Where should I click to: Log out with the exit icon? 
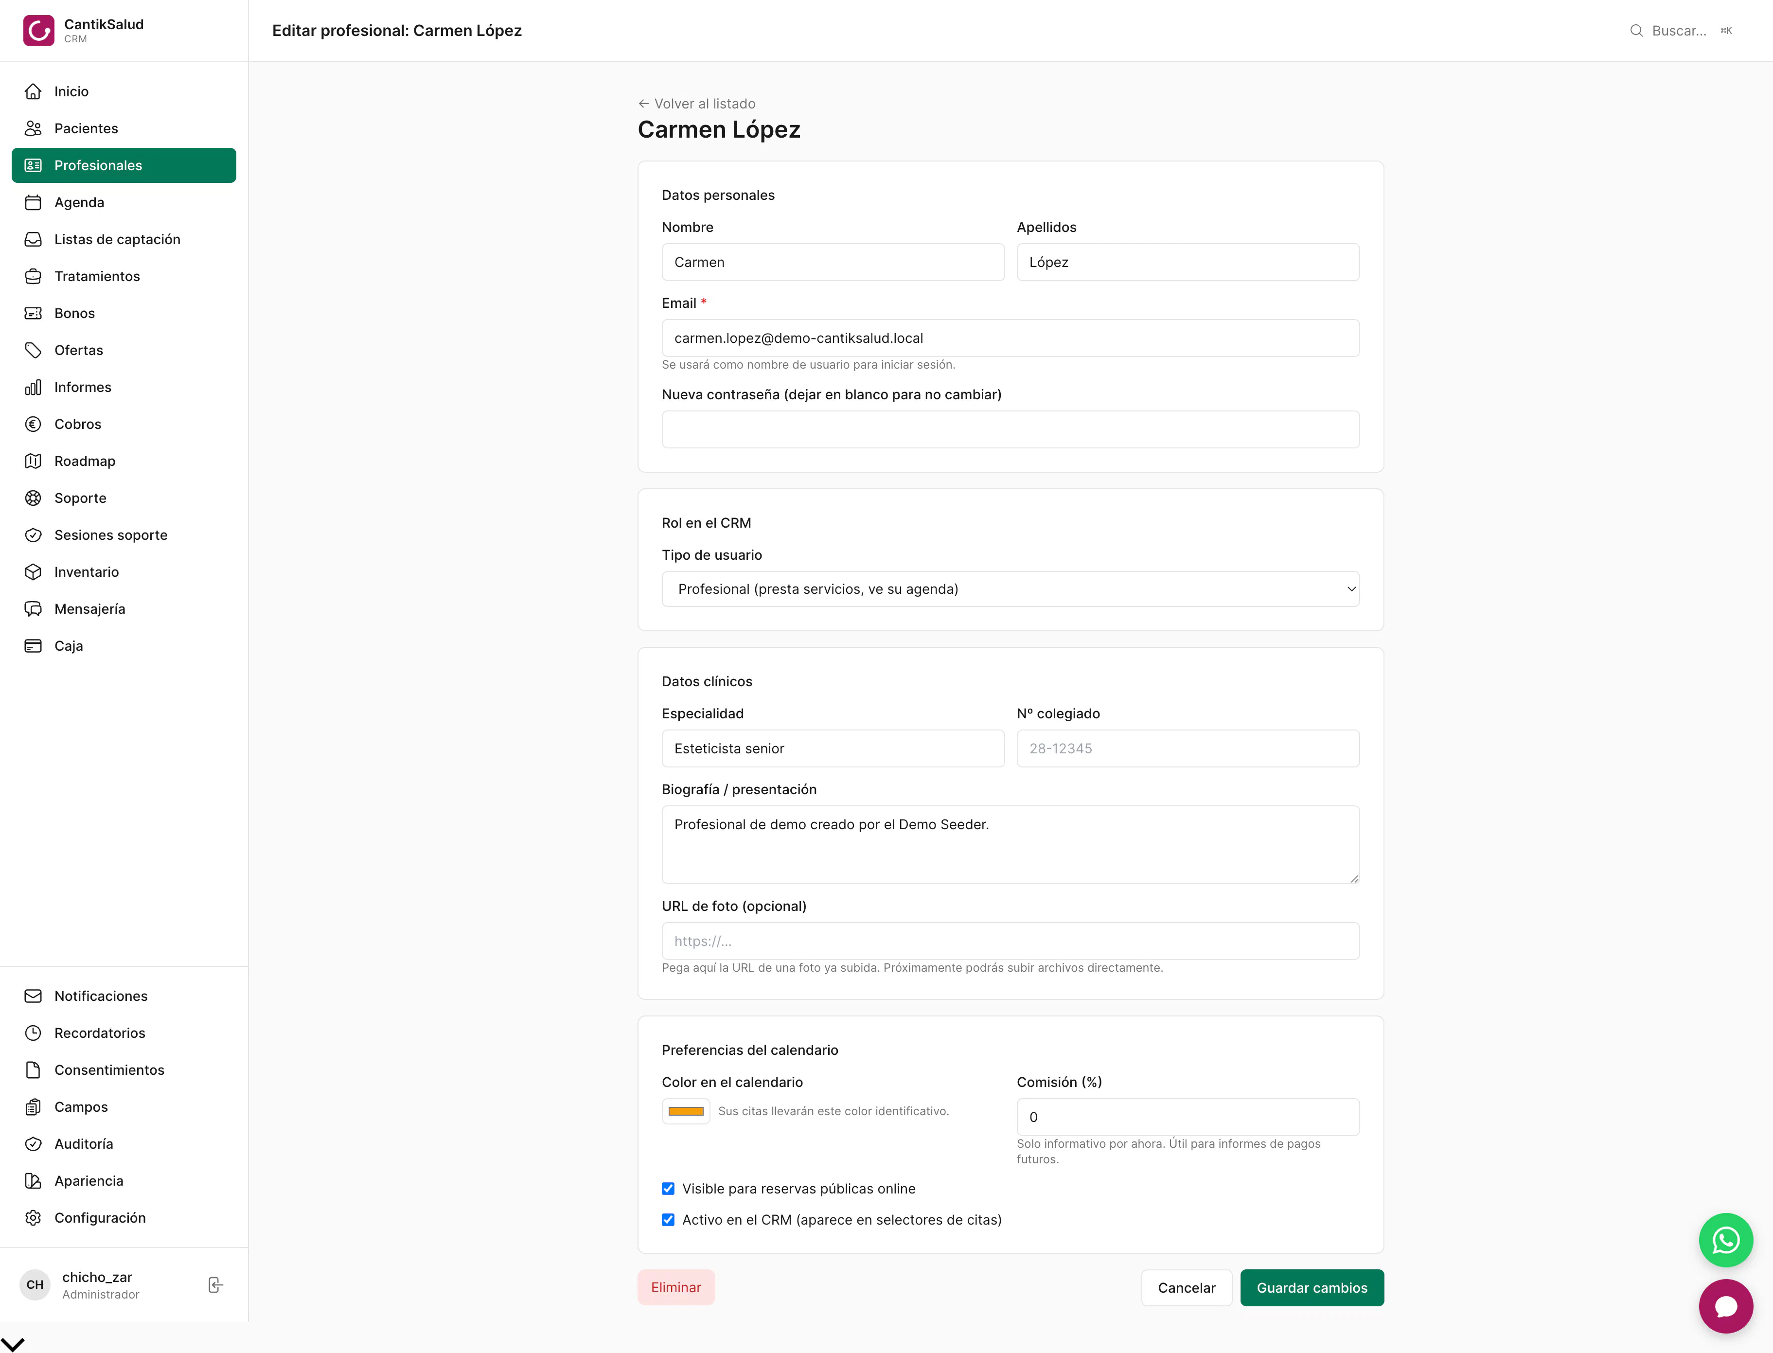pos(216,1284)
